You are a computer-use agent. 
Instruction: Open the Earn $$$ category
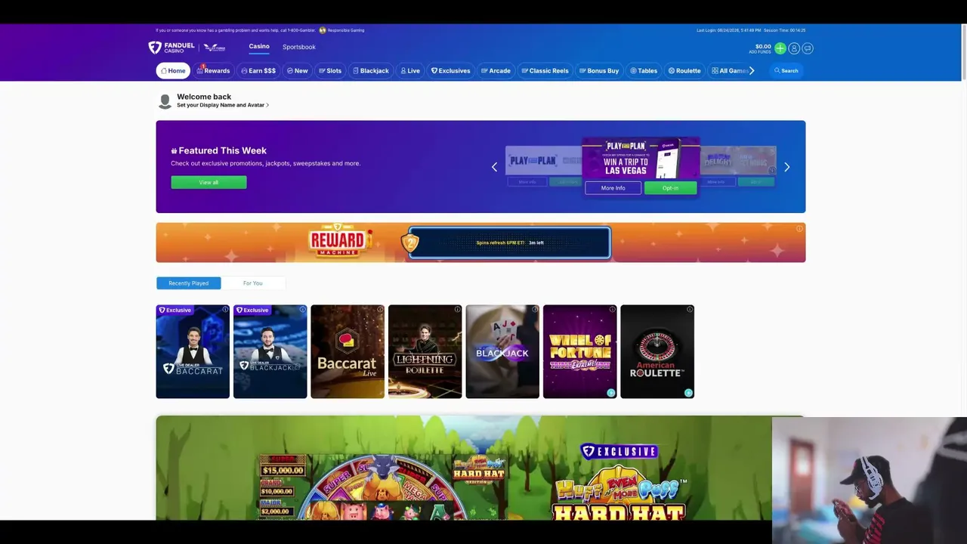click(258, 71)
